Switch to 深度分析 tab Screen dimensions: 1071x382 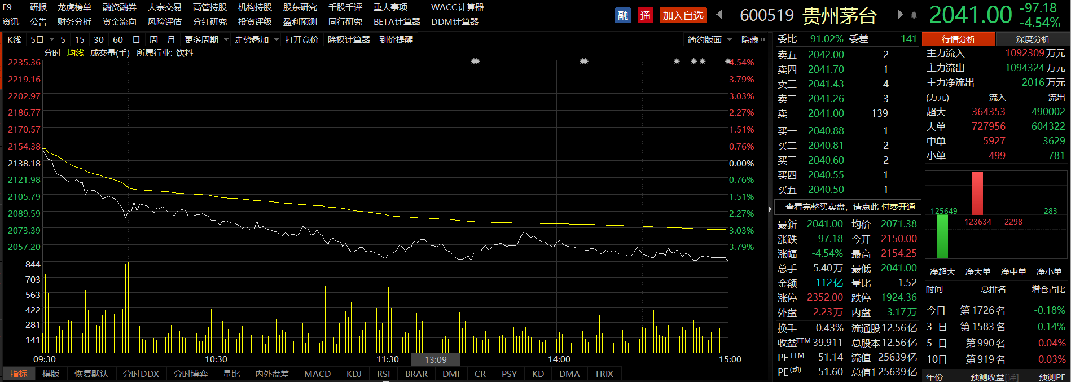(1033, 39)
